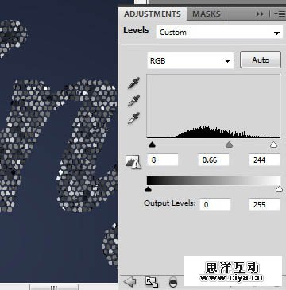Open the RGB channel dropdown
The height and width of the screenshot is (290, 286).
(x=191, y=61)
